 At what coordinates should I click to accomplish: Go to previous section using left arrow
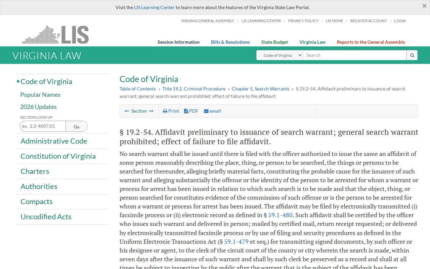[127, 111]
